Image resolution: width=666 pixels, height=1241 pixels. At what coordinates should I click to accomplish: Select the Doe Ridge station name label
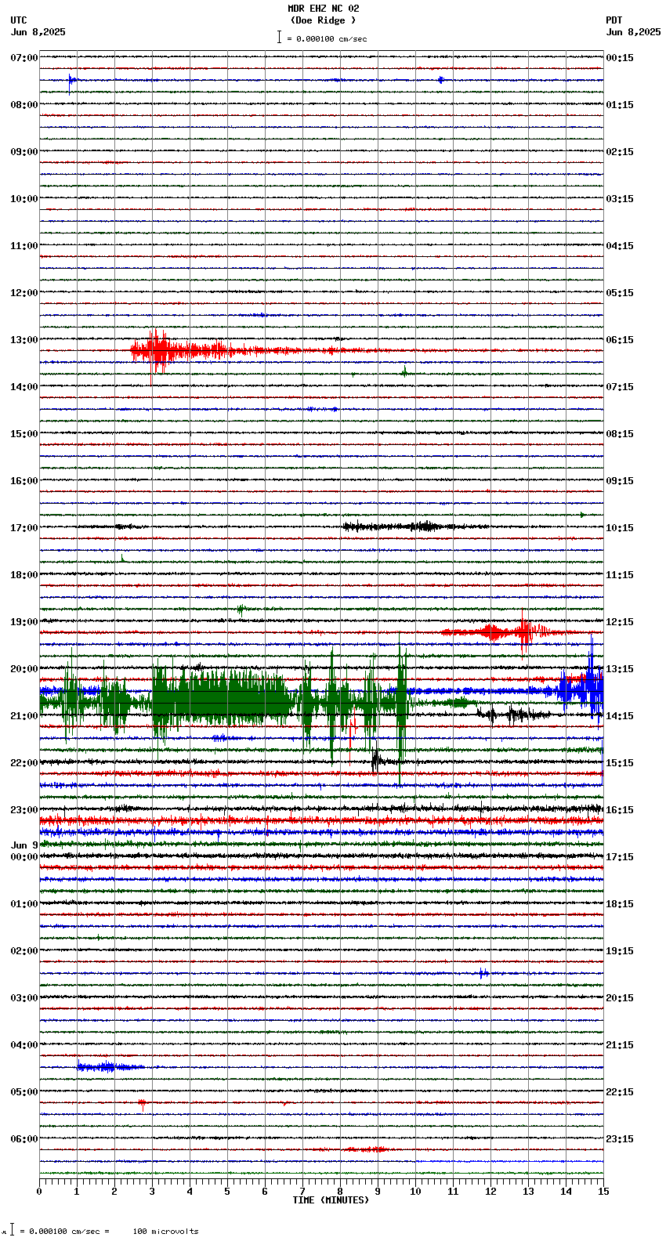tap(323, 20)
